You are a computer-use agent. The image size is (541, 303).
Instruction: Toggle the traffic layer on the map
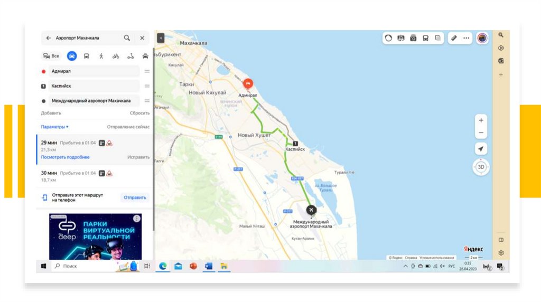[388, 38]
